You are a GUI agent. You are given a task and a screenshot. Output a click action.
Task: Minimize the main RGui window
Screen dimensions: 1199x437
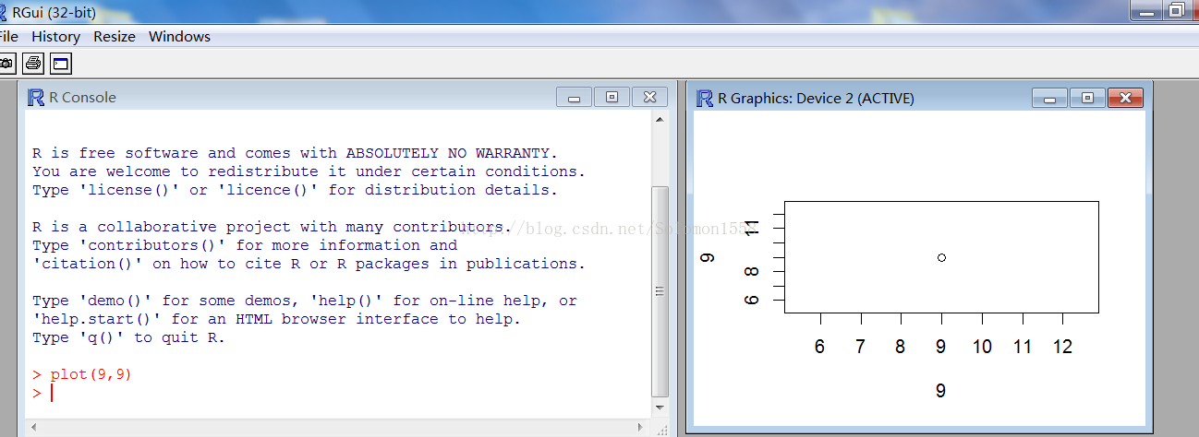click(1146, 9)
